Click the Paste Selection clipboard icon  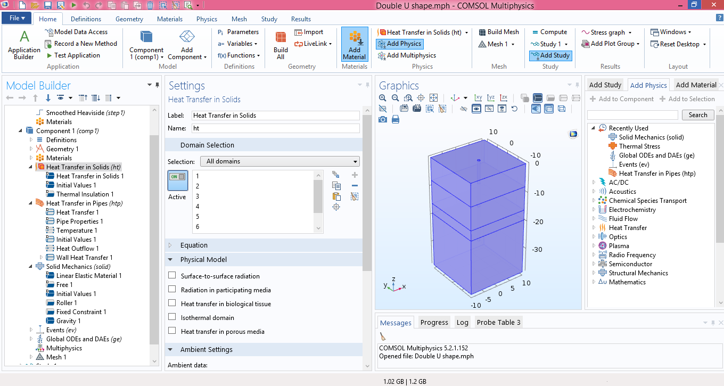pos(336,196)
